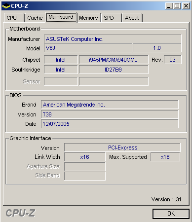
Task: Minimize the CPU-Z window
Action: pos(169,6)
